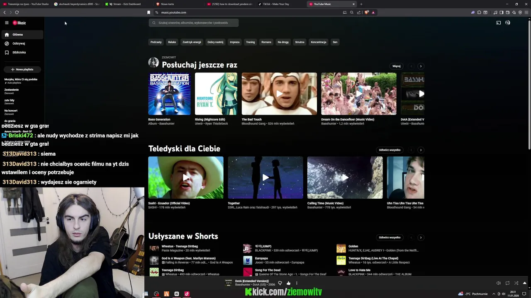Click the player bar volume icon
Image resolution: width=531 pixels, height=298 pixels.
[x=499, y=283]
